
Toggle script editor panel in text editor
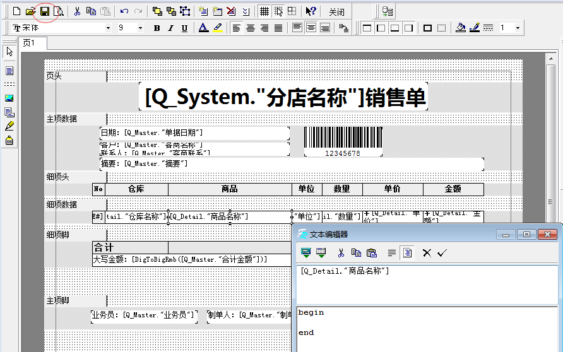[x=407, y=253]
